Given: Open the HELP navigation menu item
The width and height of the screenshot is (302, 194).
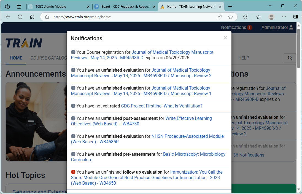Looking at the screenshot, I should [244, 58].
